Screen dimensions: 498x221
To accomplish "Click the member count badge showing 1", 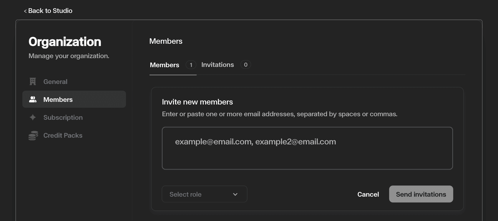I will point(191,65).
